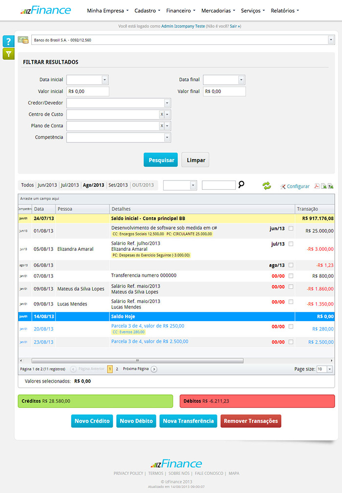Click the Novo Crédito button
The image size is (342, 493).
click(x=92, y=421)
